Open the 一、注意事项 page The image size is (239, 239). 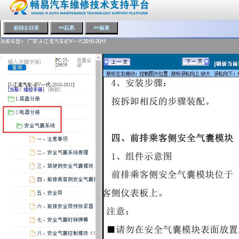click(52, 139)
